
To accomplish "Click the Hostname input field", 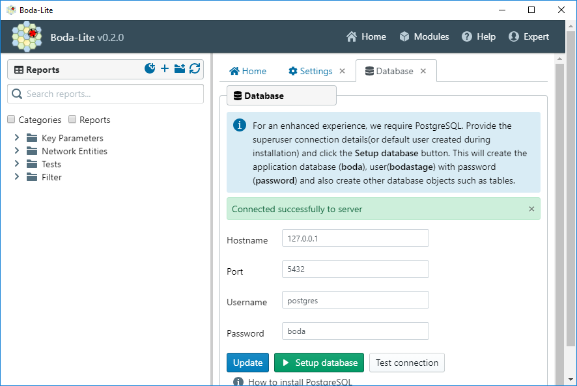I will [x=355, y=238].
